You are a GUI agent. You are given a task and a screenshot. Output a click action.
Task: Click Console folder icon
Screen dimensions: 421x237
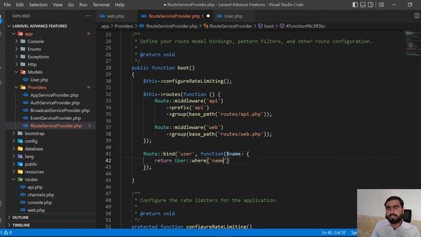tap(23, 41)
